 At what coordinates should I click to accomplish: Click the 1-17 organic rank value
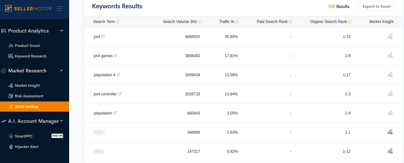point(346,75)
